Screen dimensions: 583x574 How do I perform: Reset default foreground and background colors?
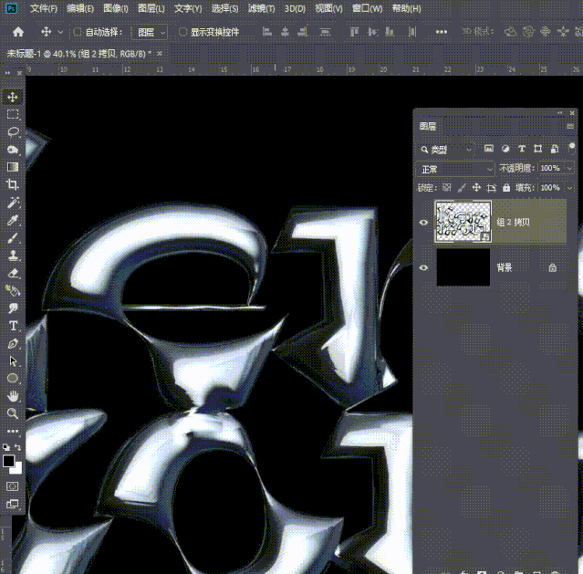point(6,447)
